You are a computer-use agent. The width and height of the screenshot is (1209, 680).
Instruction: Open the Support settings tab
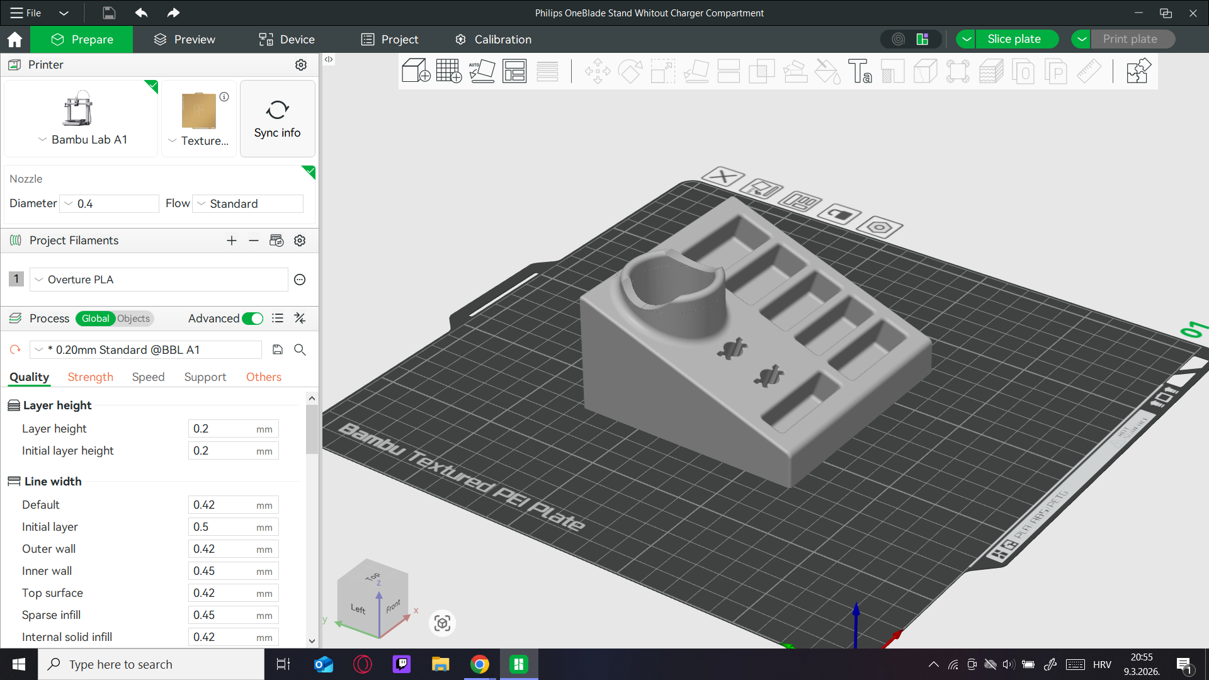(x=205, y=377)
